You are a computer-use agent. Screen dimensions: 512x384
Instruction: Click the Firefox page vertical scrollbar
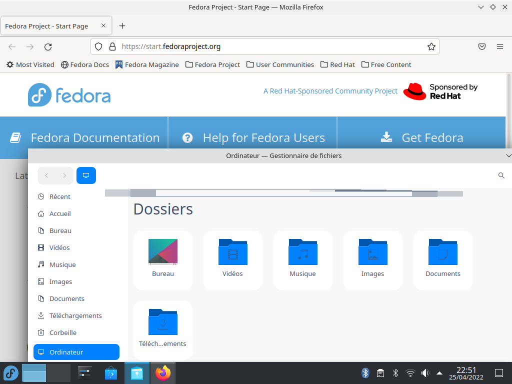[508, 111]
